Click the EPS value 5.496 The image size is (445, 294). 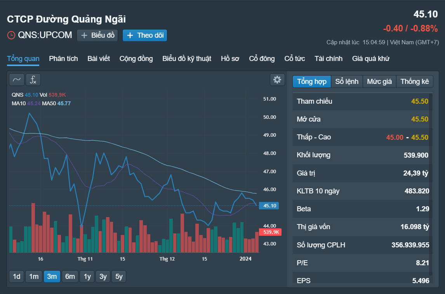pos(421,281)
